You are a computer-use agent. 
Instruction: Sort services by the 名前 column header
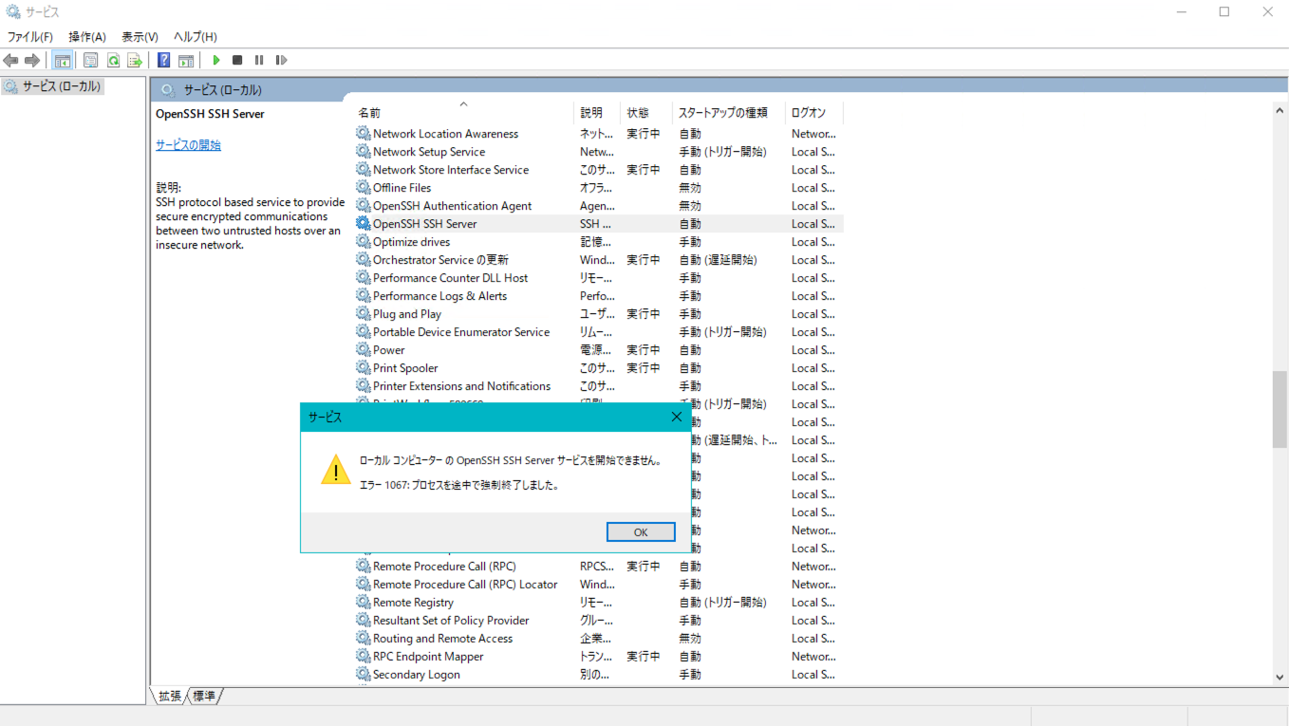pos(369,113)
